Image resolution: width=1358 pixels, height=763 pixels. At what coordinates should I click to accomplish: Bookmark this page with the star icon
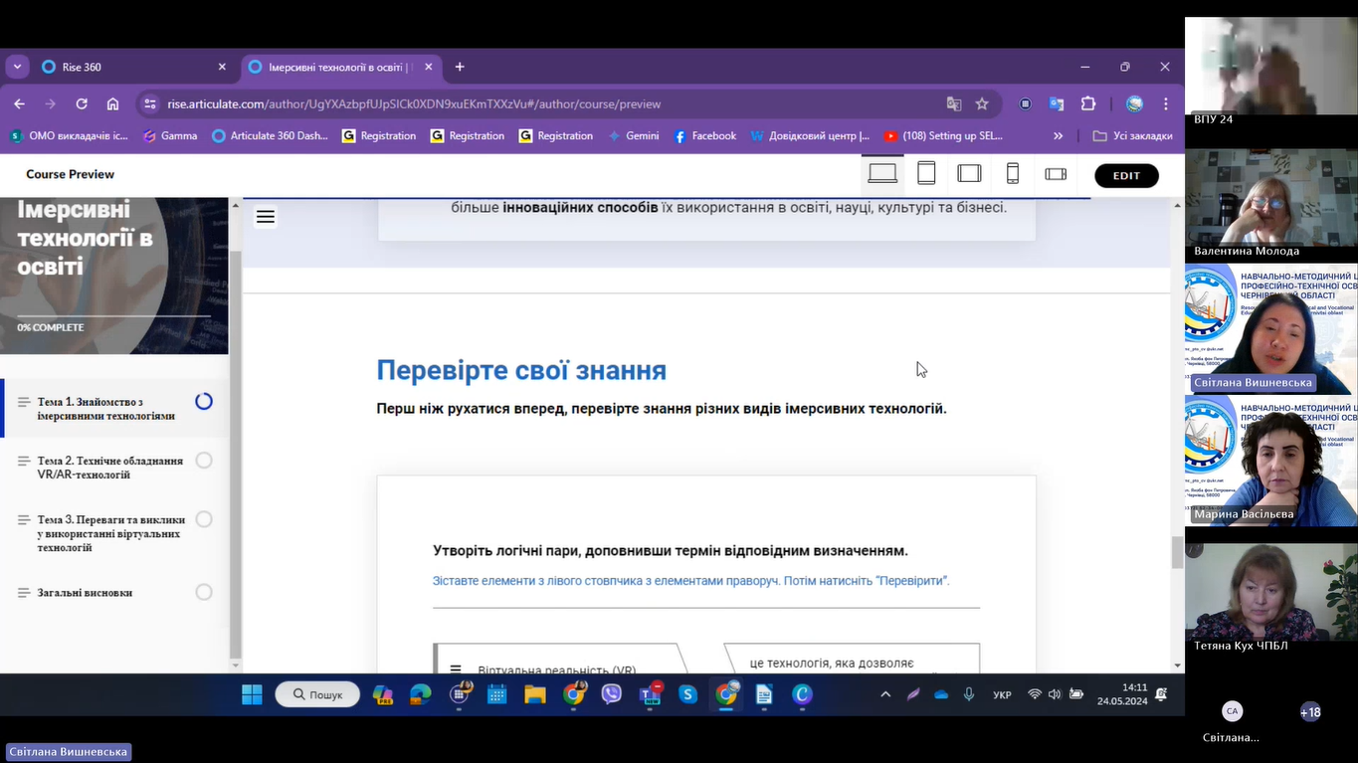[982, 104]
